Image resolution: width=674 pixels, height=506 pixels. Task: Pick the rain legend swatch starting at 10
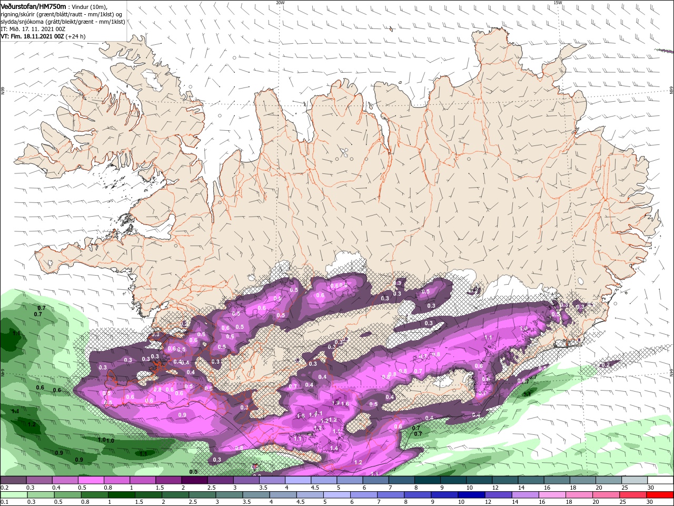[470, 495]
